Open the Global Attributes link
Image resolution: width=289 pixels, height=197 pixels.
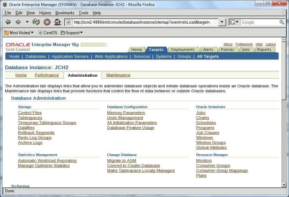point(211,147)
